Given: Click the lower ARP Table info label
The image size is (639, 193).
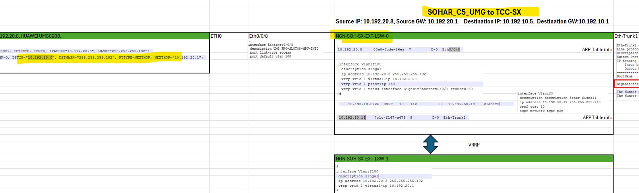Looking at the screenshot, I should point(597,118).
